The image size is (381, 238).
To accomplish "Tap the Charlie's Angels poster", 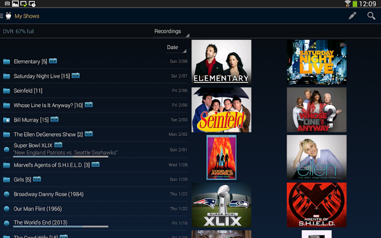I will [221, 158].
